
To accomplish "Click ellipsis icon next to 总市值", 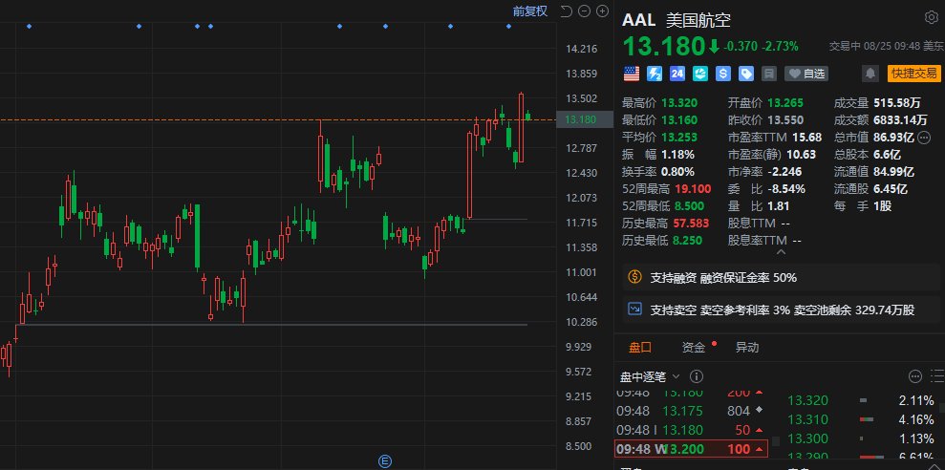I will [924, 138].
